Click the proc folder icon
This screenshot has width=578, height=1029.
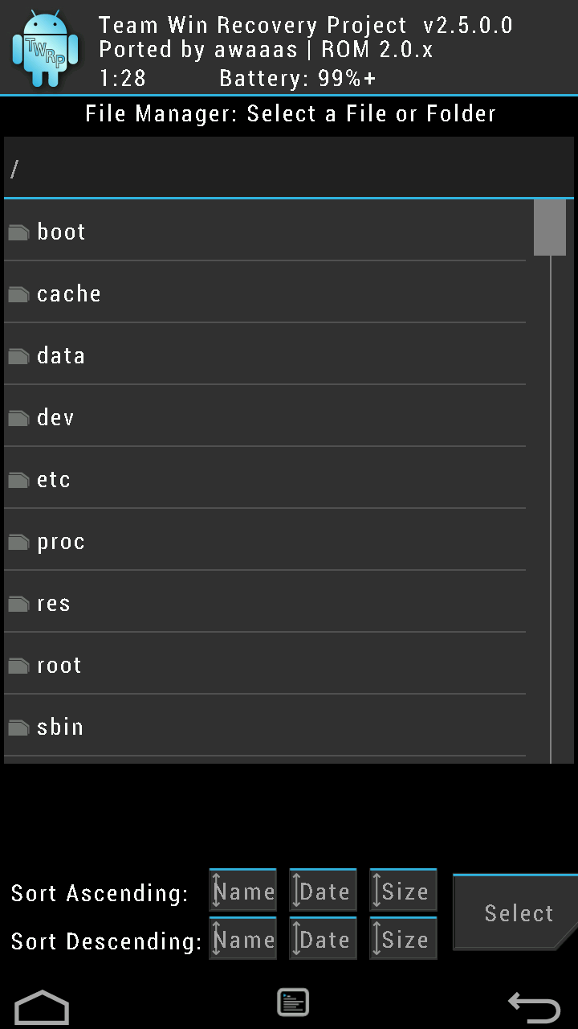click(x=19, y=543)
